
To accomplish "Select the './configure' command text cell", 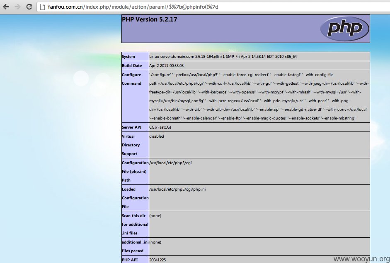I will [x=259, y=96].
